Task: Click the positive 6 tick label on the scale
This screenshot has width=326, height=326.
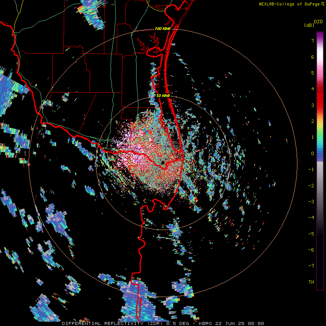Action: [313, 57]
